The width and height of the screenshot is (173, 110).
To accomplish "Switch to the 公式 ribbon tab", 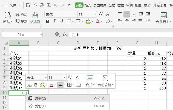I will pyautogui.click(x=112, y=5).
